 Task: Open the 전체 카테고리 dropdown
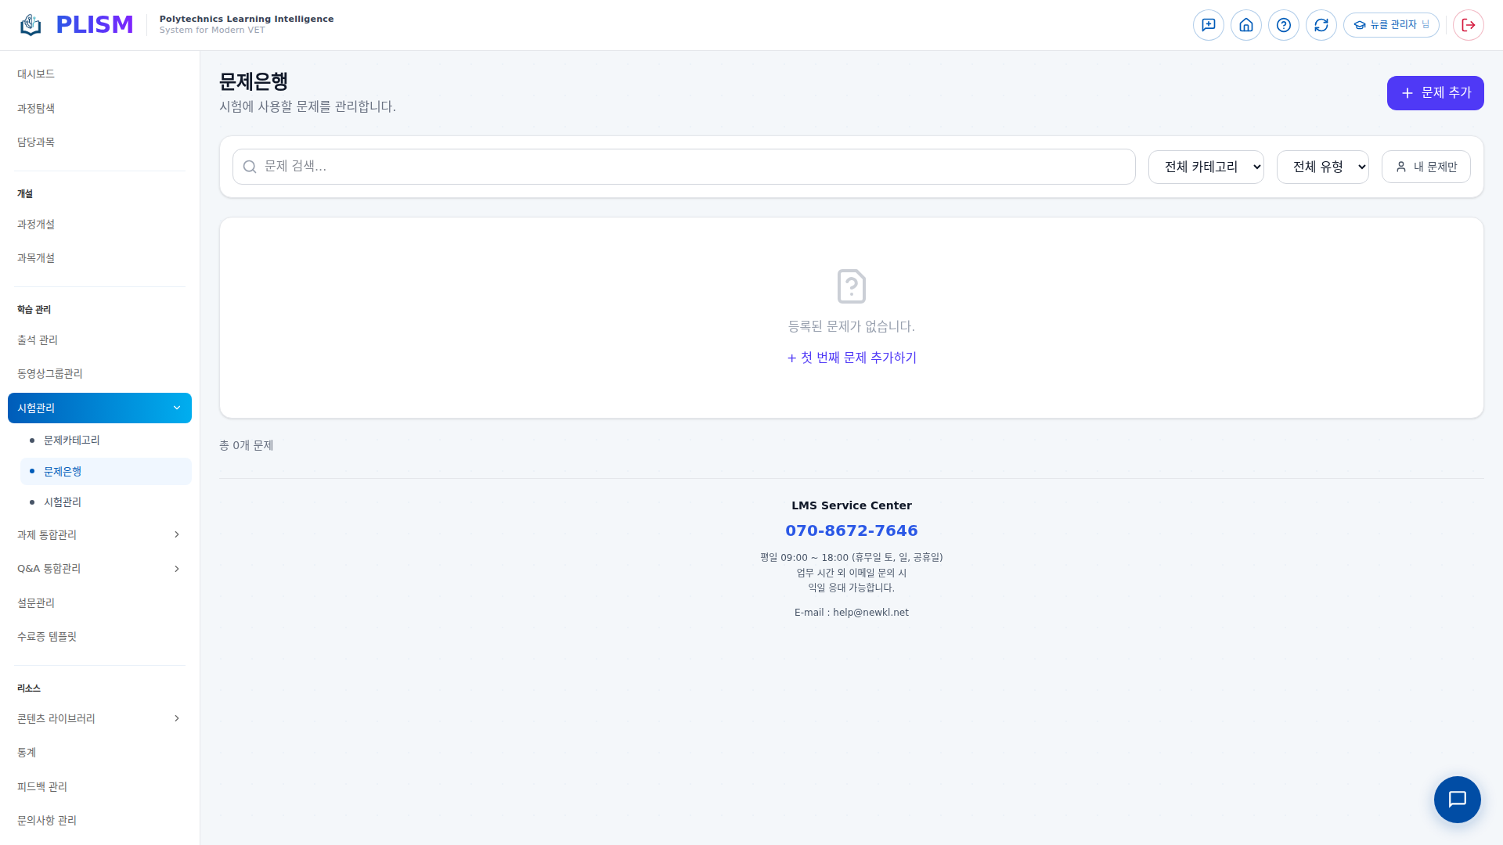pyautogui.click(x=1206, y=167)
